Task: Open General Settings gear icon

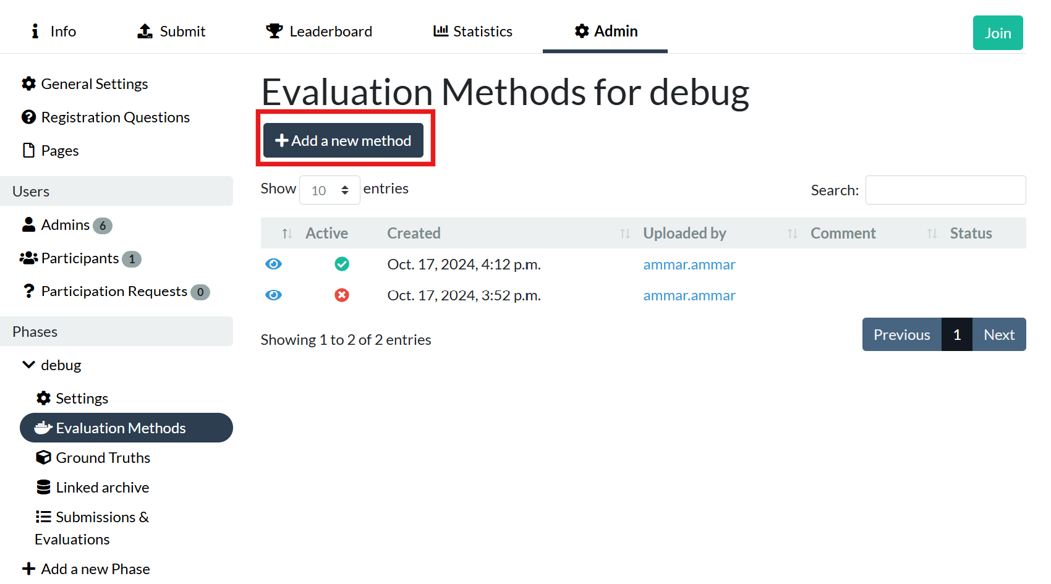Action: point(28,83)
